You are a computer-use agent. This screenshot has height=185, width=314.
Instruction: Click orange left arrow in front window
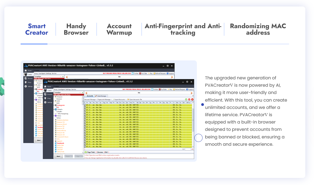coord(86,93)
